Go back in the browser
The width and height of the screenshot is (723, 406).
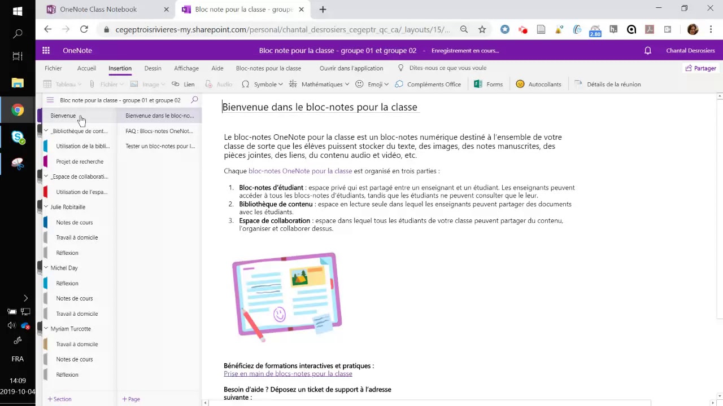click(48, 29)
